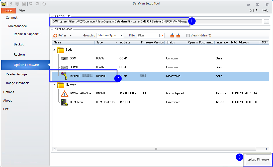Sort by the Status column header
The image size is (273, 167).
175,42
